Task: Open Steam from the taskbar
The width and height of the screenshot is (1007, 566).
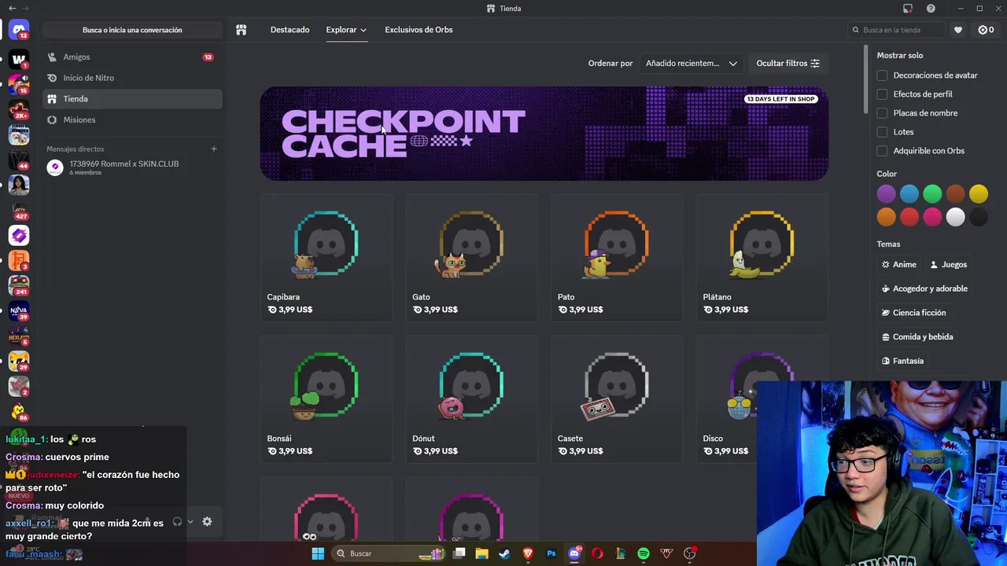Action: point(504,553)
